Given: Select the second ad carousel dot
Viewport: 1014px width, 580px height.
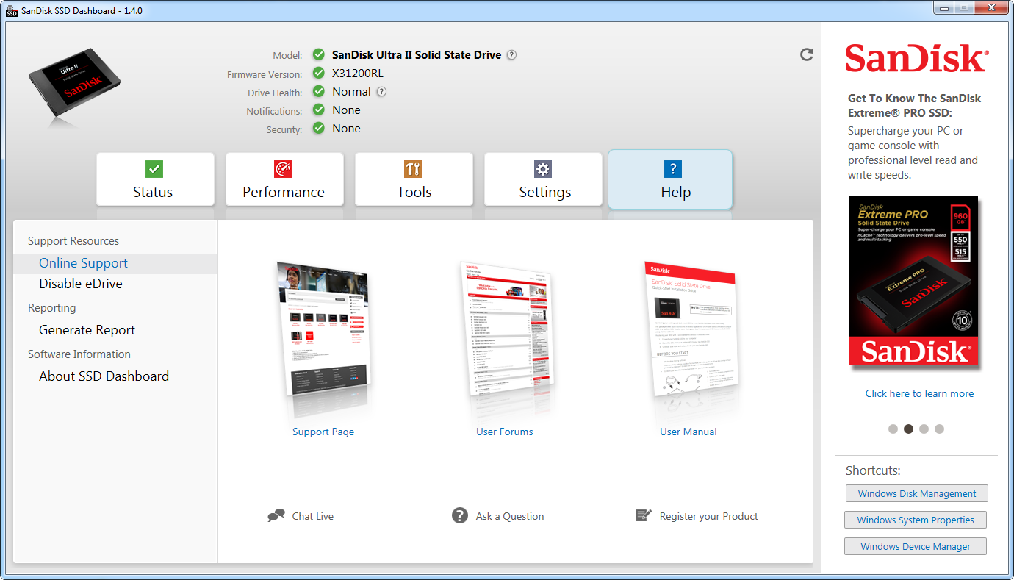Looking at the screenshot, I should point(908,429).
